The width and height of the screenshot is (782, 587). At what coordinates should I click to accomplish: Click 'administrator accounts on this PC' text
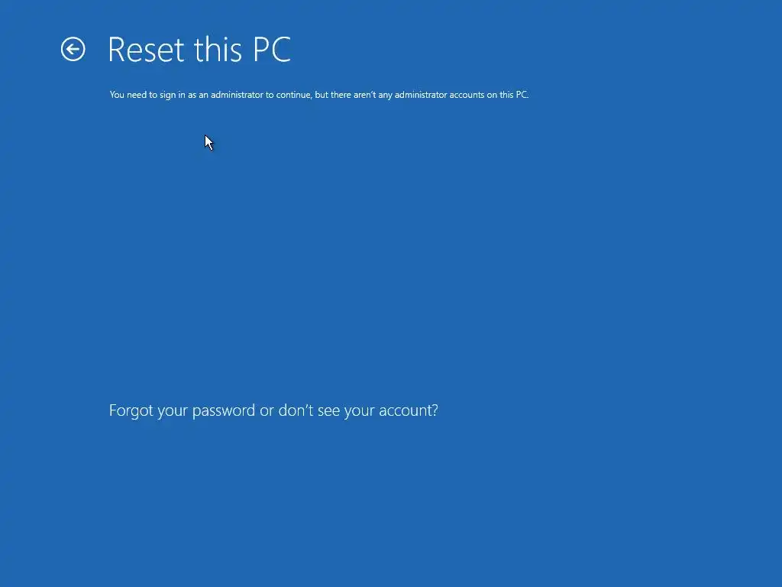pyautogui.click(x=461, y=94)
